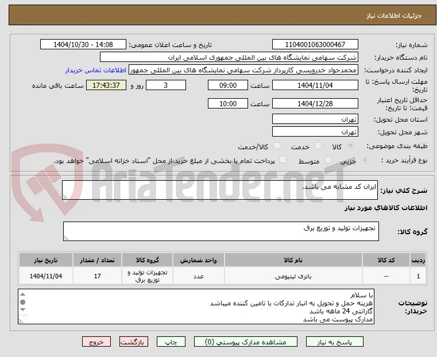Click the resize handle of شرح کلی نیاز box

(x=65, y=197)
